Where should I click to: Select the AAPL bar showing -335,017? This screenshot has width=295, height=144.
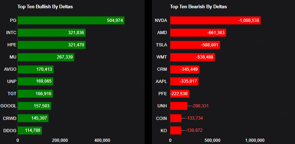click(184, 82)
